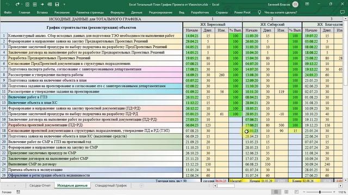348x195 pixels.
Task: Open the Рисование ribbon tab
Action: tap(62, 12)
